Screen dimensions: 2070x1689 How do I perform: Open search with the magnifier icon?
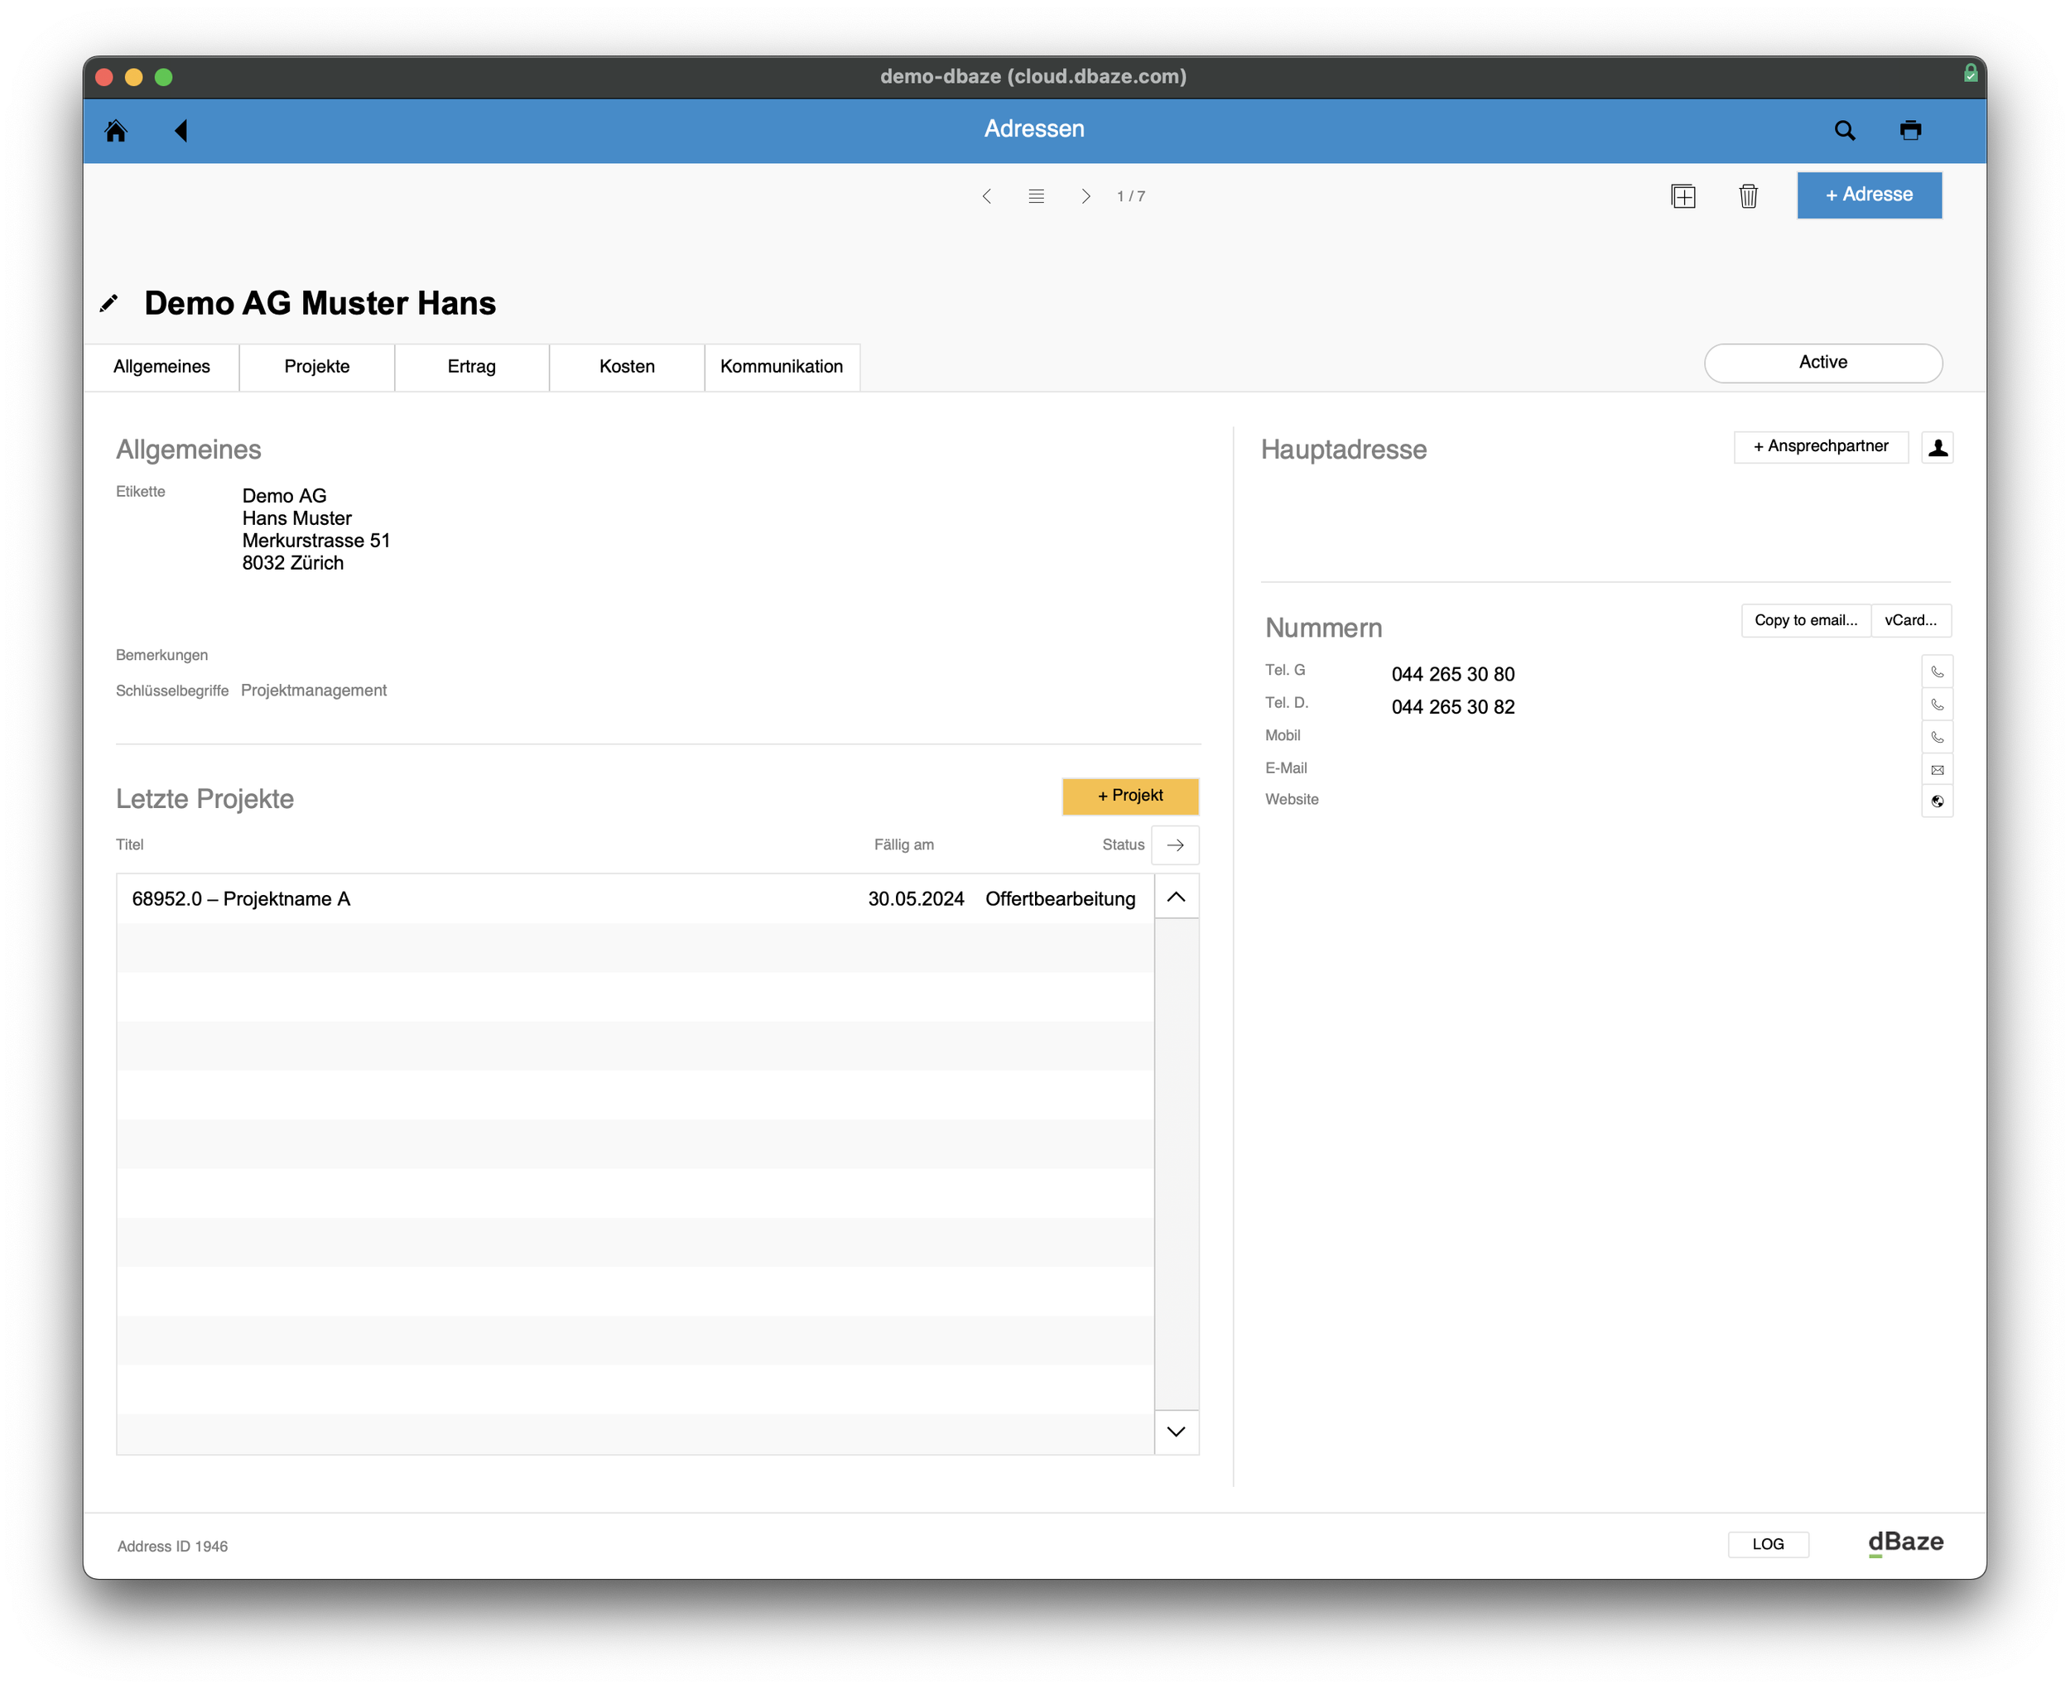click(x=1844, y=130)
